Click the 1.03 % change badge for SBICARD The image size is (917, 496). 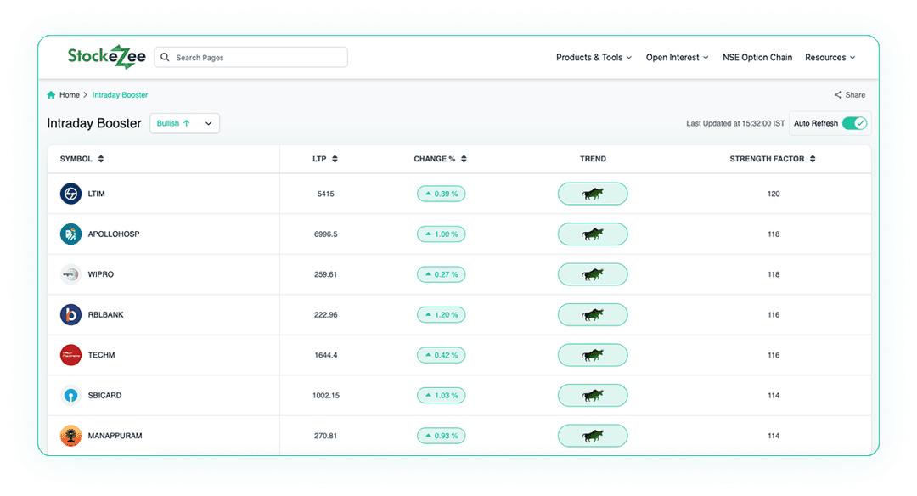(441, 396)
